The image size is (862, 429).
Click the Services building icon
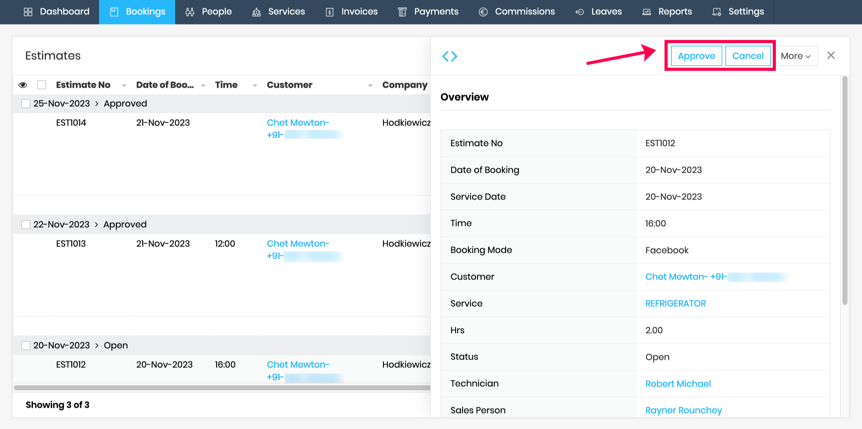click(256, 12)
